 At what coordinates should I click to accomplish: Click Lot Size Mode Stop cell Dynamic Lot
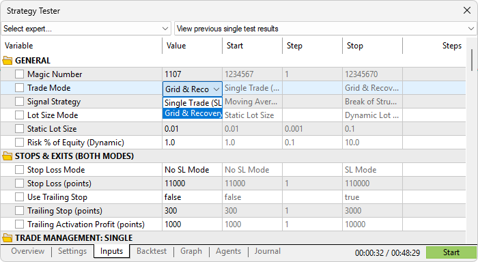tap(373, 115)
